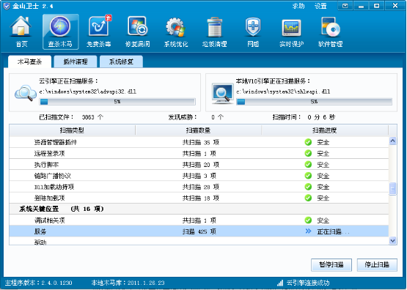
Task: Click the blue scanning arrows in 服务 row
Action: [x=308, y=231]
